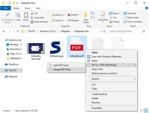
Task: Click Edit in the Open group
Action: (113, 18)
